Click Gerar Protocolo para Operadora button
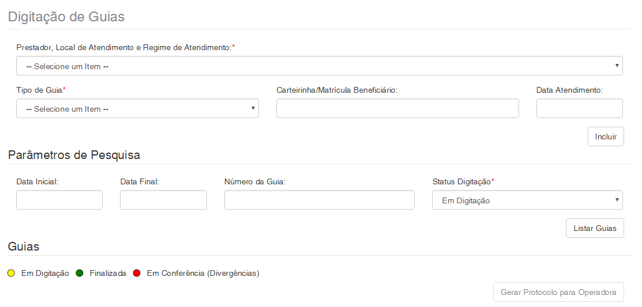642x307 pixels. 558,293
